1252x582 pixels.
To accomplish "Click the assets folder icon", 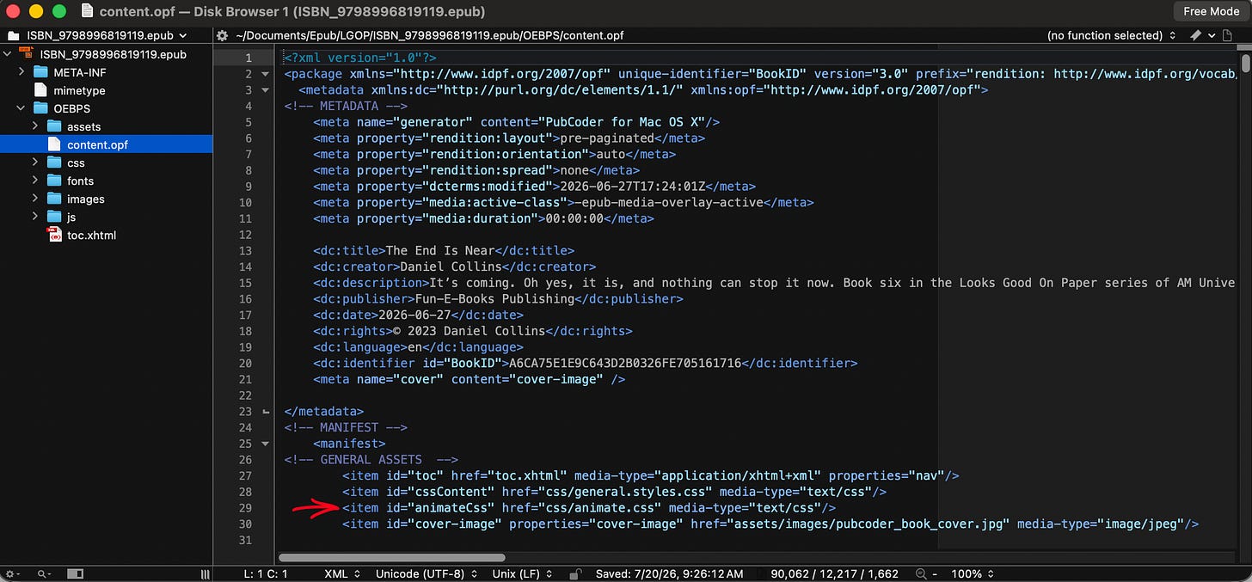I will (54, 126).
